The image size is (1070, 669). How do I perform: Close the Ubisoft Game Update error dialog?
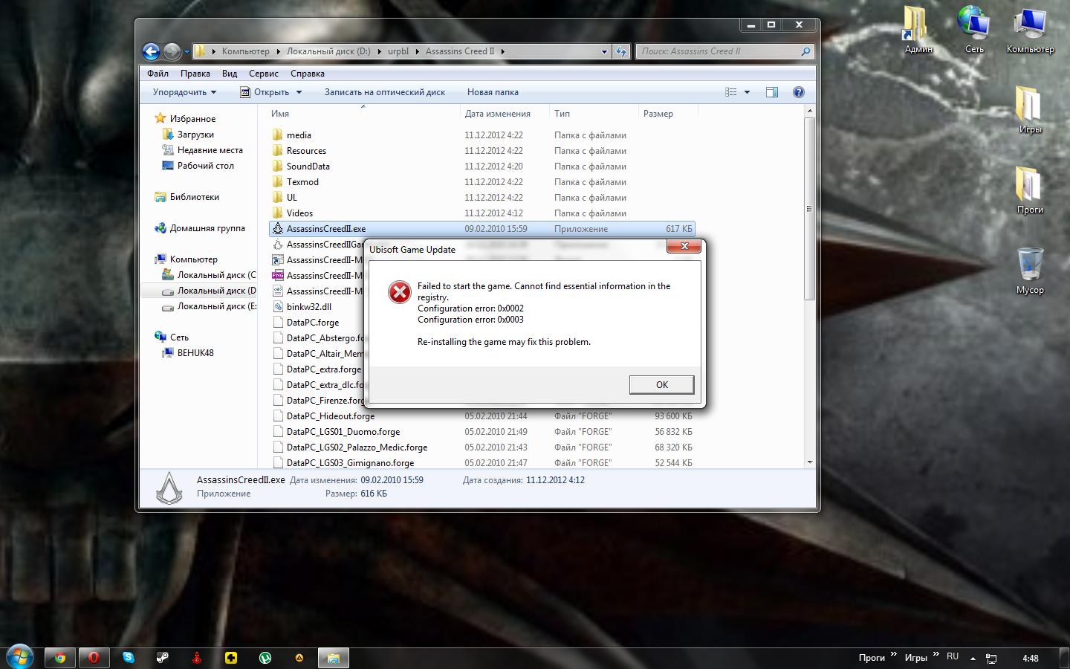(x=684, y=246)
